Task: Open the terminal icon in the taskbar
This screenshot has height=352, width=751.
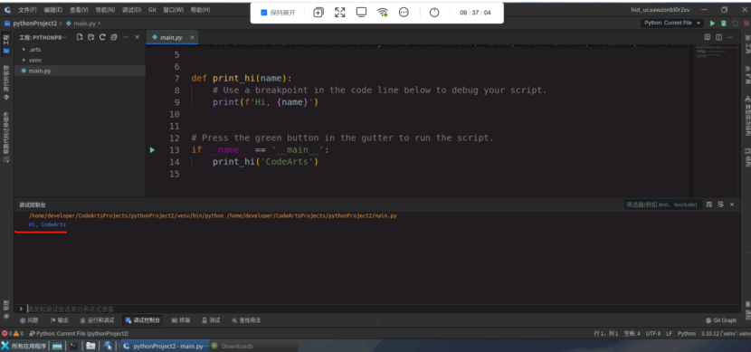Action: pos(73,346)
